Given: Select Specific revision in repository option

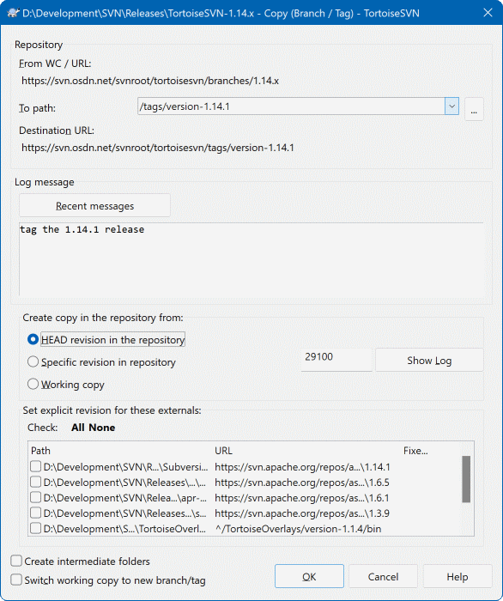Looking at the screenshot, I should 101,361.
